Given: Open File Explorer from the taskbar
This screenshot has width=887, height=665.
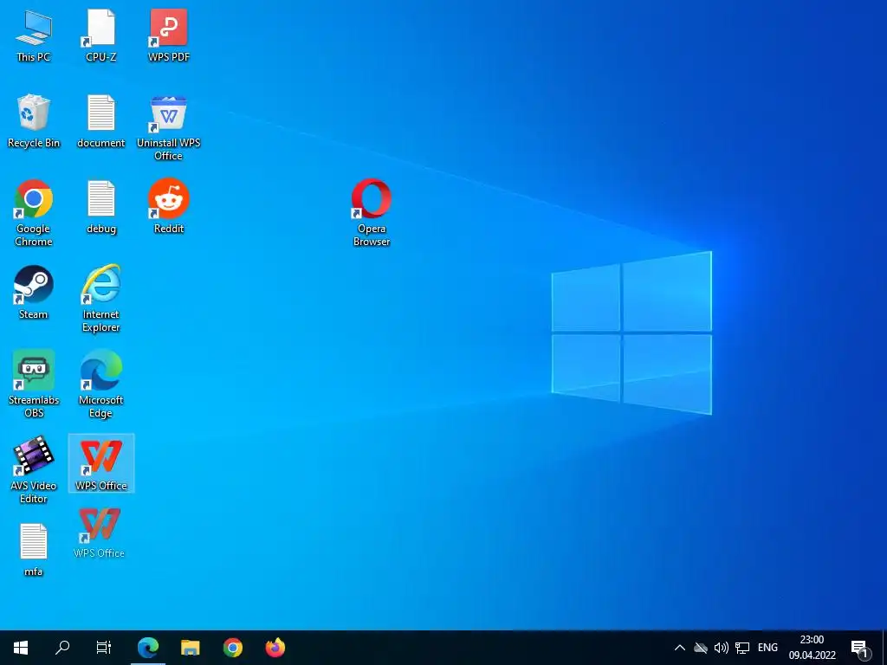Looking at the screenshot, I should (191, 648).
